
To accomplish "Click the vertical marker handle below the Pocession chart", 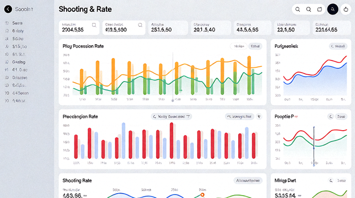I will coord(173,101).
